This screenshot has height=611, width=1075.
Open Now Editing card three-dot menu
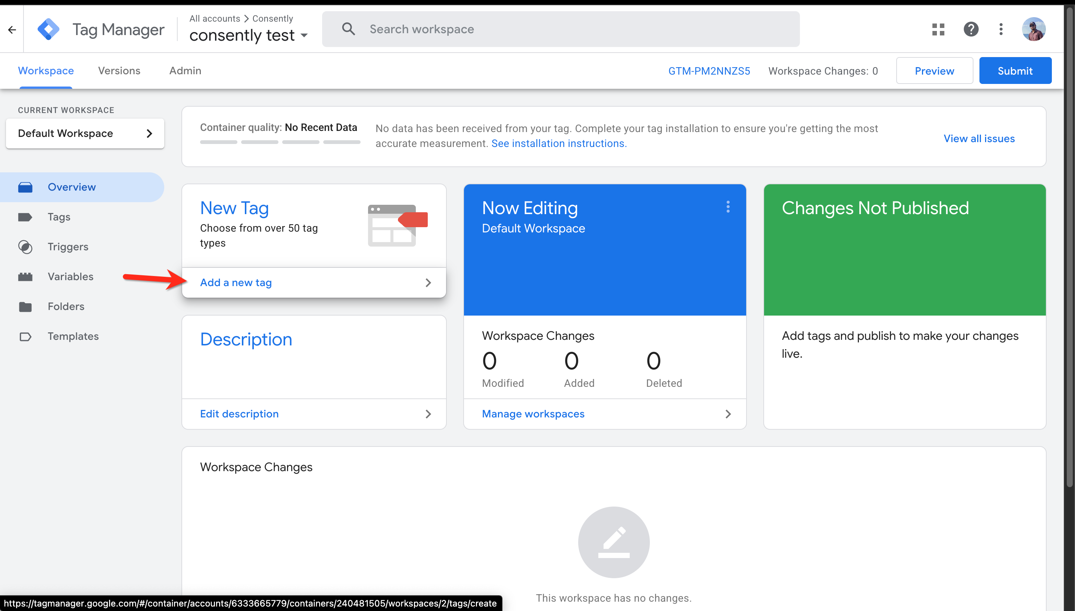728,207
